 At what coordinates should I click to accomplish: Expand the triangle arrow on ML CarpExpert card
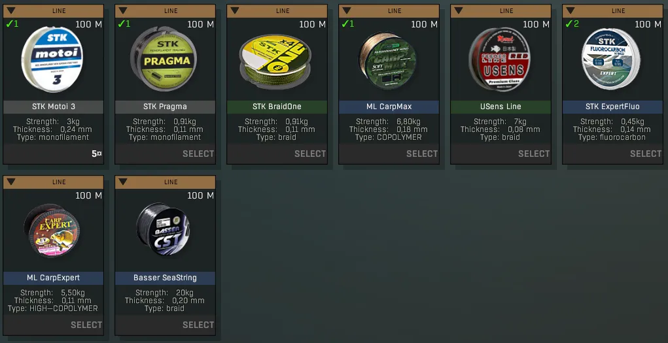coord(11,182)
